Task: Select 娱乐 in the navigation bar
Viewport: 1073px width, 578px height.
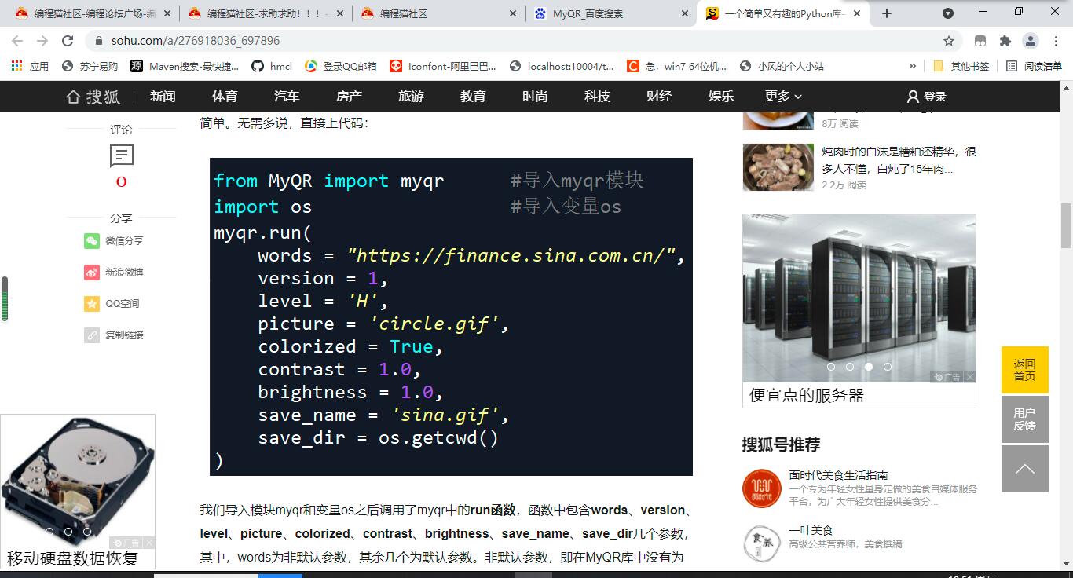Action: [721, 96]
